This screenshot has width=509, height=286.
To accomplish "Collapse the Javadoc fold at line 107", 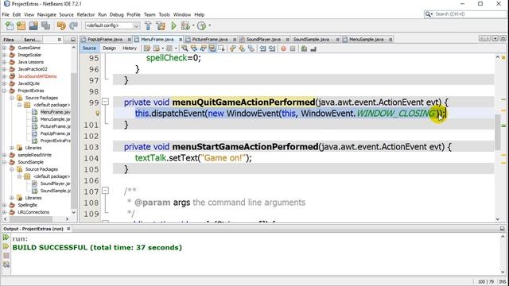I will pyautogui.click(x=105, y=191).
